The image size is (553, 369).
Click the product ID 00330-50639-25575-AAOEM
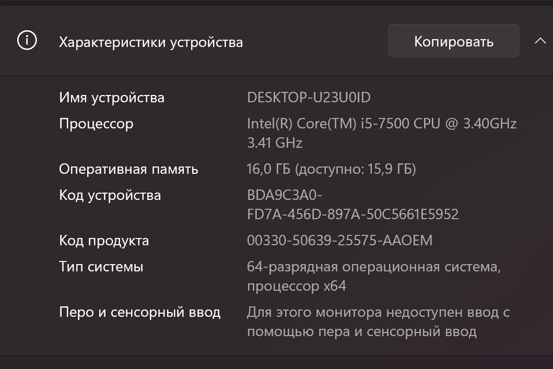point(339,241)
